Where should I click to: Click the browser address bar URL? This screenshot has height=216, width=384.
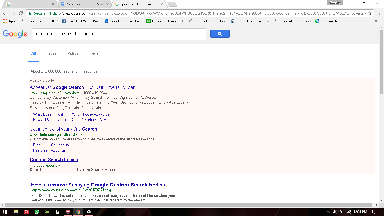[x=208, y=13]
